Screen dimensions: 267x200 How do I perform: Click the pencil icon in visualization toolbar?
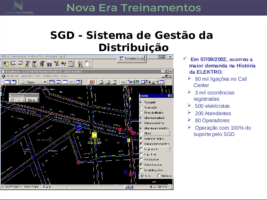click(x=154, y=82)
